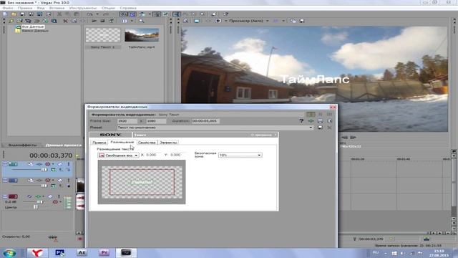This screenshot has width=458, height=258.
Task: Open track FX on audio track 3
Action: 38,196
